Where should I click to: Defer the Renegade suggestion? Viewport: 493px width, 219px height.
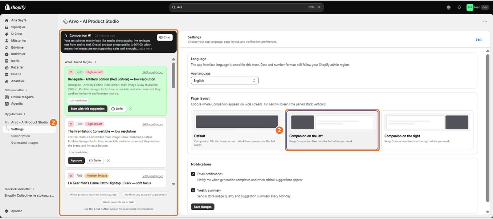click(x=117, y=109)
